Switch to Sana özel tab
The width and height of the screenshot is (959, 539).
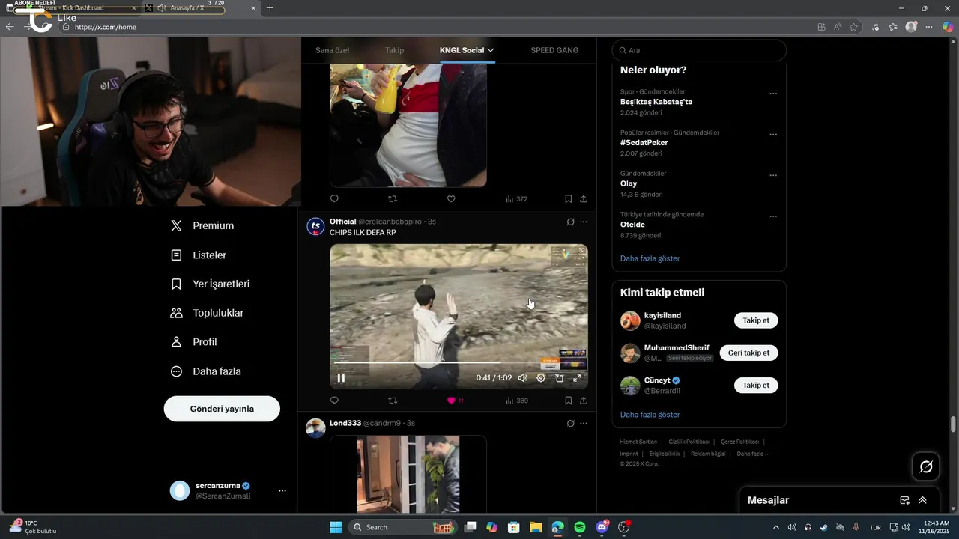pyautogui.click(x=332, y=50)
